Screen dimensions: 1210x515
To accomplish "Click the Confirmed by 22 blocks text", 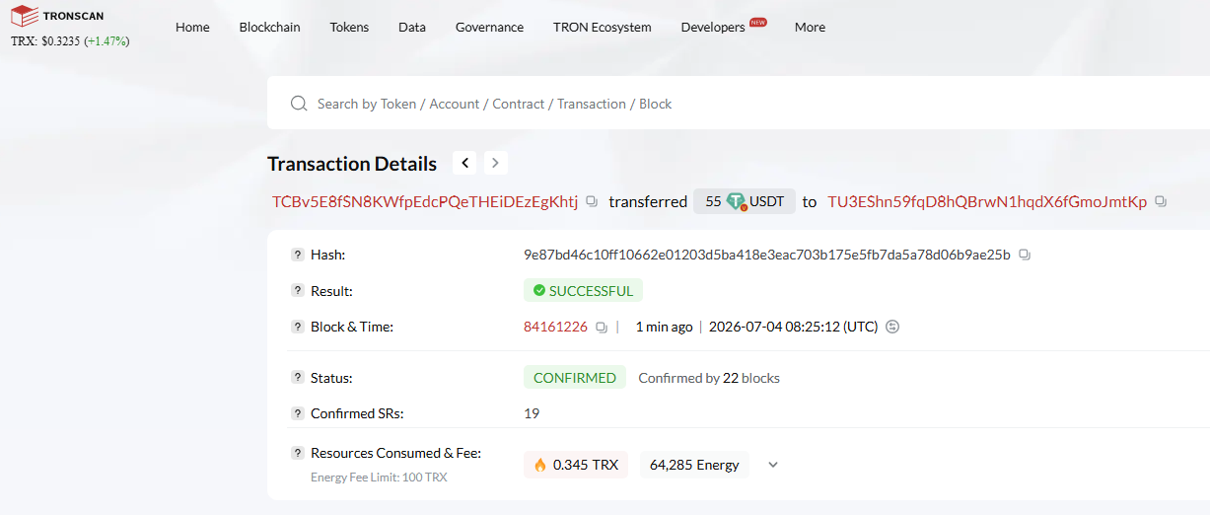I will tap(709, 378).
